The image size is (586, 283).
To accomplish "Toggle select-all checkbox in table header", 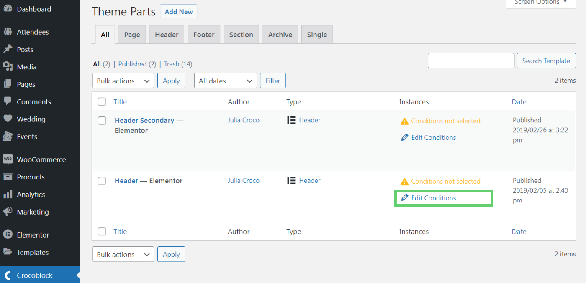I will 102,102.
